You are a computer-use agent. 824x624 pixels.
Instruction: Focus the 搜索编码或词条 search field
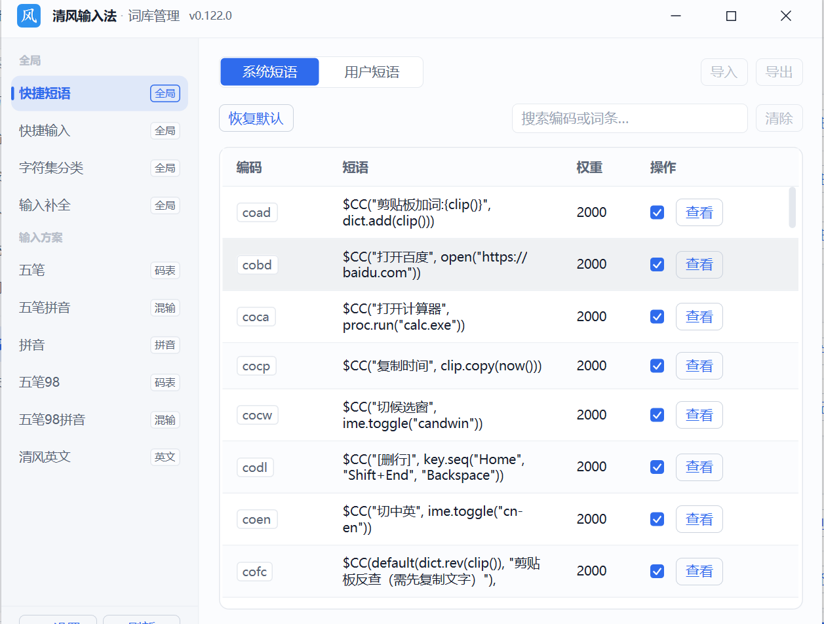630,119
